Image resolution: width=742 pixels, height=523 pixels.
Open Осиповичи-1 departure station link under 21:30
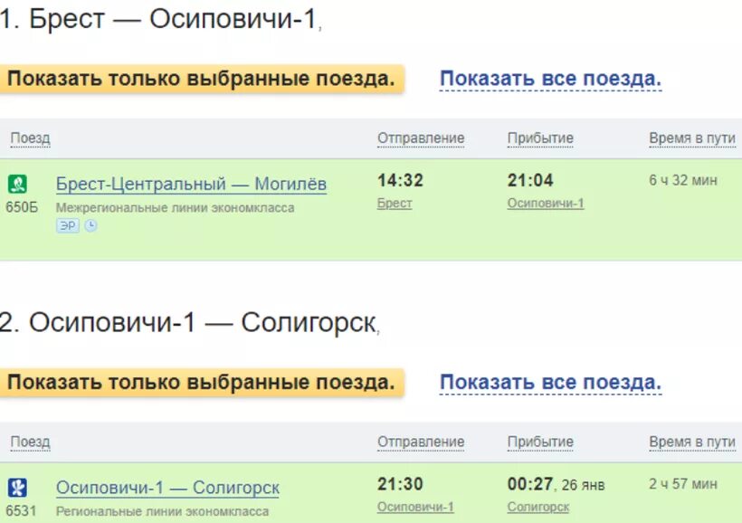click(415, 508)
